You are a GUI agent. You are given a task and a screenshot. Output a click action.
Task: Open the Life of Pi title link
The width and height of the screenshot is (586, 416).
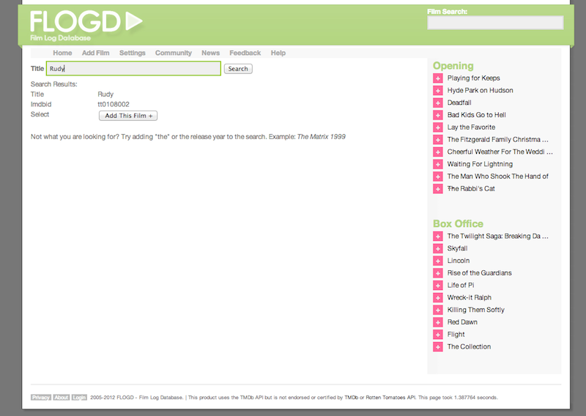(x=461, y=286)
